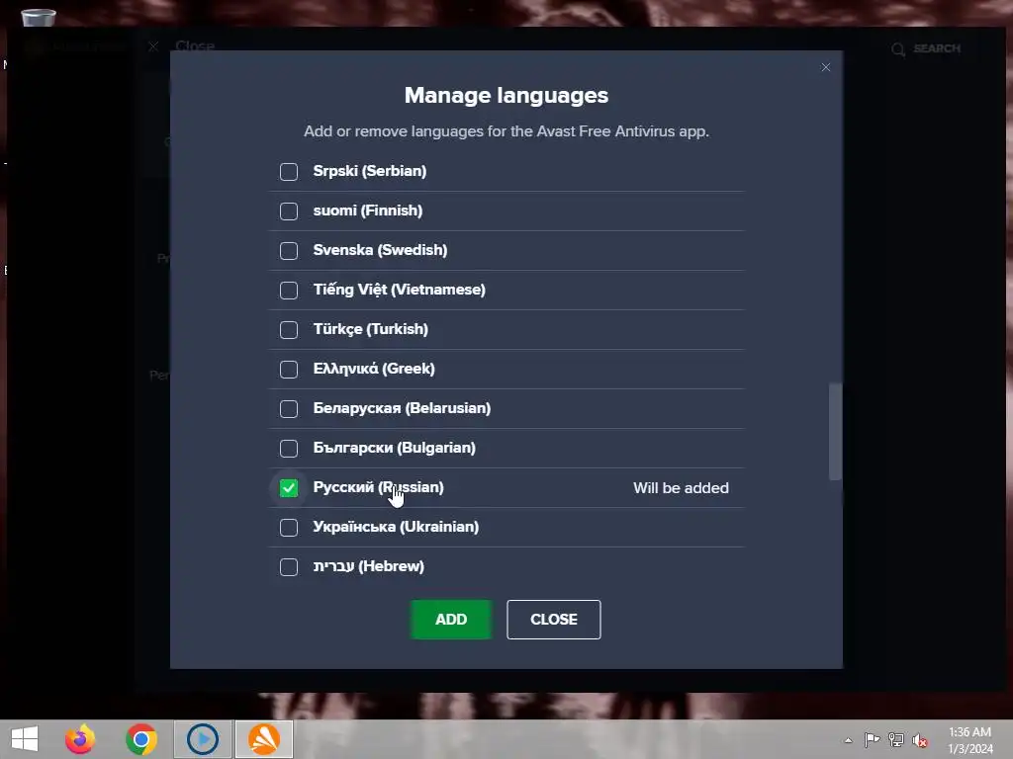Open the Recycle Bin desktop icon

[39, 17]
